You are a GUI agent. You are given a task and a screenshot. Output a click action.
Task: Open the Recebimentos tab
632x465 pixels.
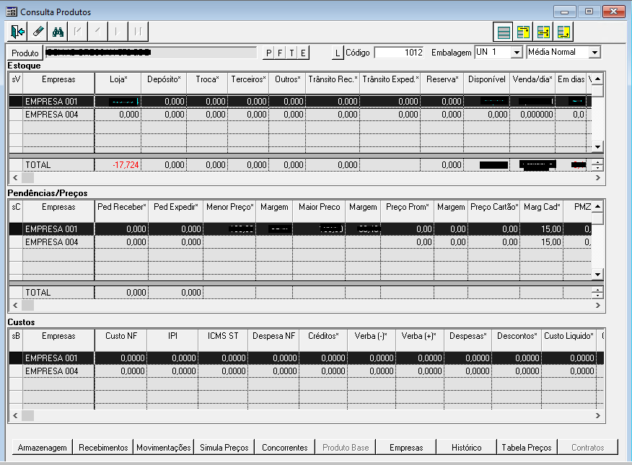[x=103, y=447]
